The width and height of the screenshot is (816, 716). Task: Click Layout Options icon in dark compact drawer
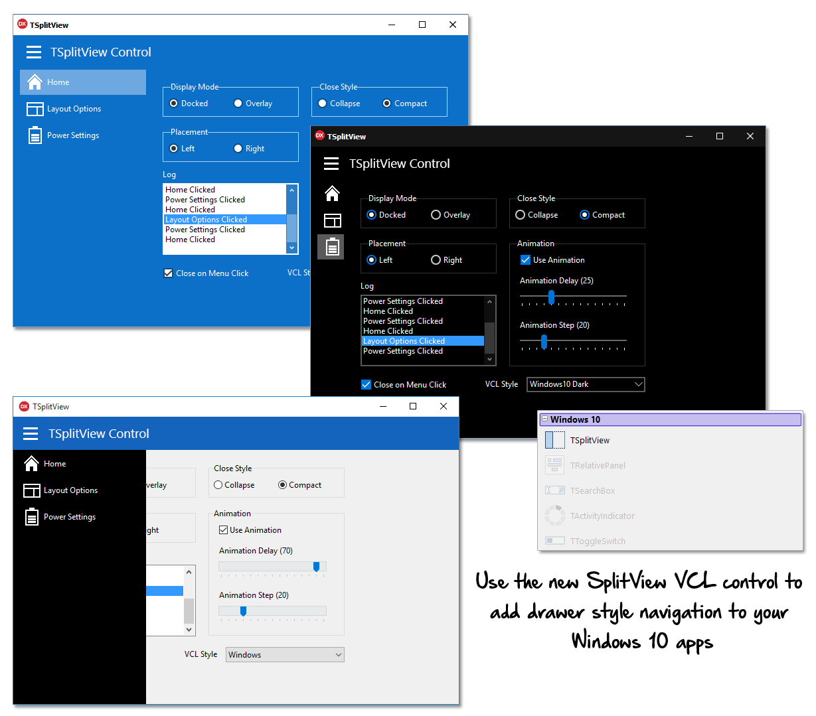tap(332, 220)
